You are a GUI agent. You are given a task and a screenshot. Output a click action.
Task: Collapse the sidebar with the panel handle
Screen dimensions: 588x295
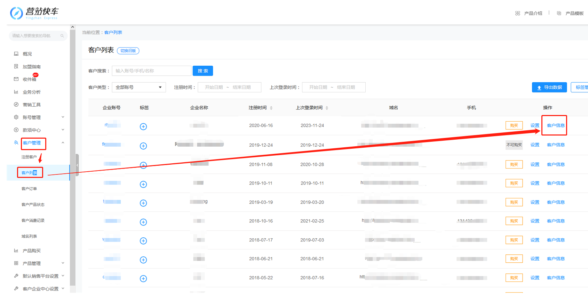77,165
